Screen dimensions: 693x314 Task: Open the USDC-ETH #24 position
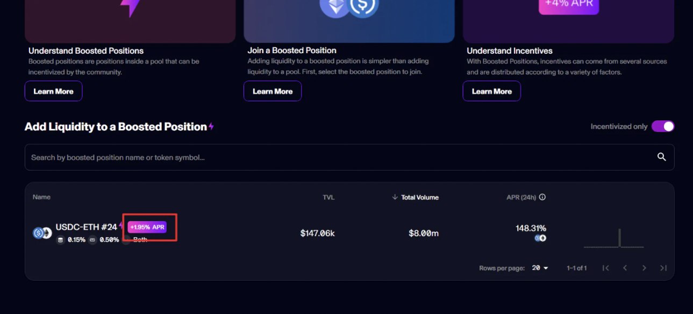pos(86,227)
